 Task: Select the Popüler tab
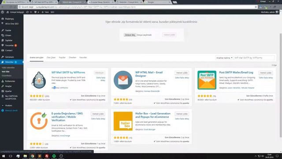(x=62, y=57)
